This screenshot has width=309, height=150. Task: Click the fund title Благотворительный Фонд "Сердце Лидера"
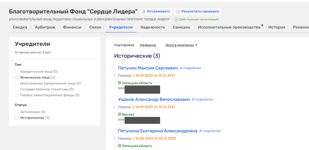[x=73, y=11]
